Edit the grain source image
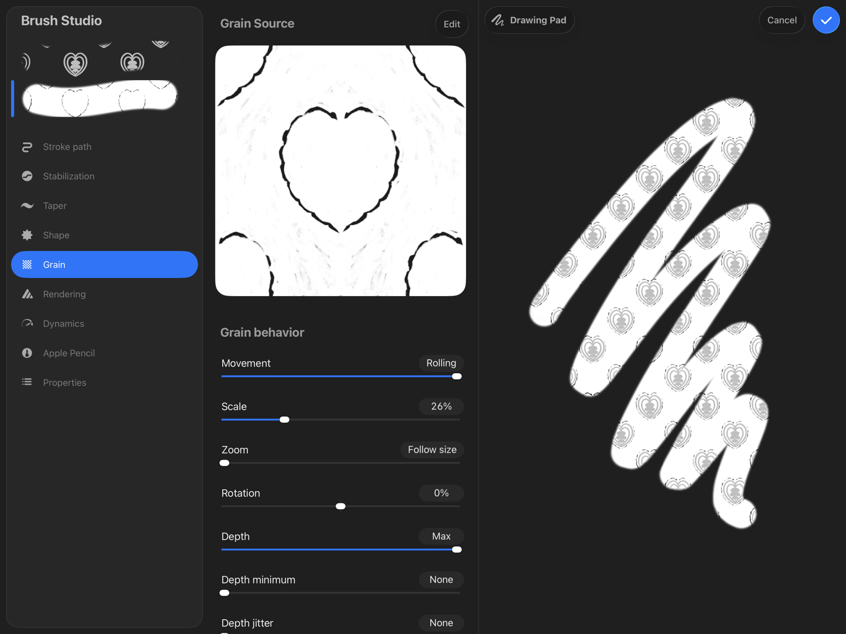Viewport: 846px width, 634px height. click(452, 24)
